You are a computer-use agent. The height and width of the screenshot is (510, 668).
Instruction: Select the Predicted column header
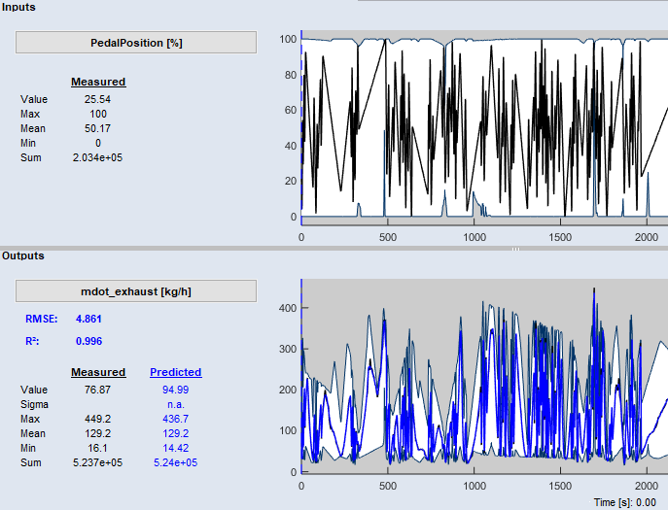pos(175,372)
